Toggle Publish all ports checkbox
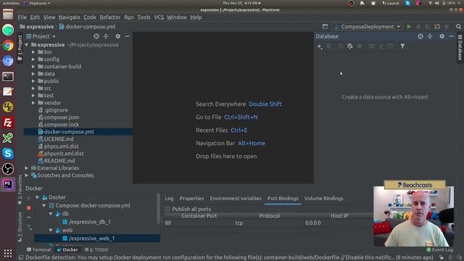Image resolution: width=464 pixels, height=261 pixels. [x=167, y=209]
